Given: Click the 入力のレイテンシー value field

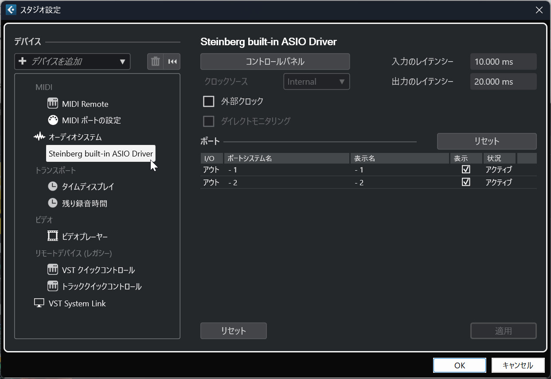Looking at the screenshot, I should (x=503, y=62).
